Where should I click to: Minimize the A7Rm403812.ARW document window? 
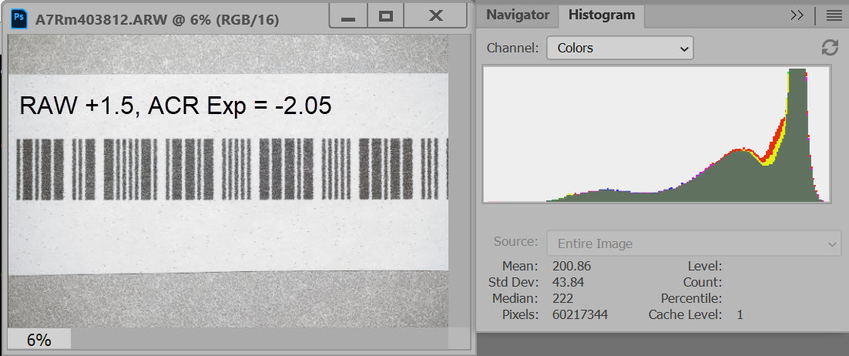pos(348,17)
